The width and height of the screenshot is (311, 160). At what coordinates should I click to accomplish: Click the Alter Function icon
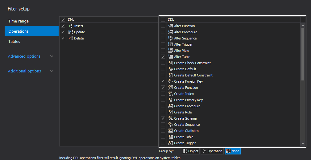tap(170, 26)
